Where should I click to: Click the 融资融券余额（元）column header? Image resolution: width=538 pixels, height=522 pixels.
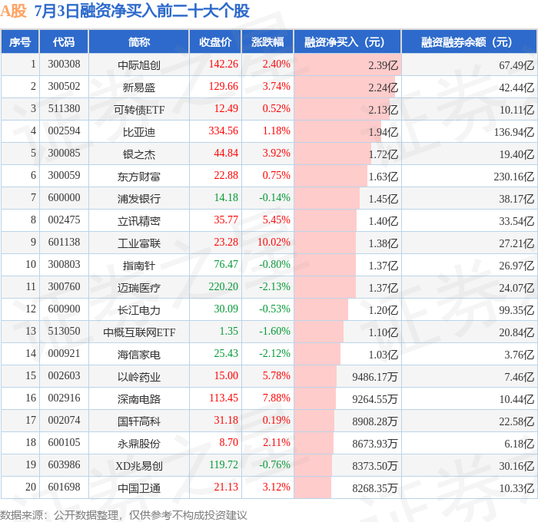click(469, 41)
